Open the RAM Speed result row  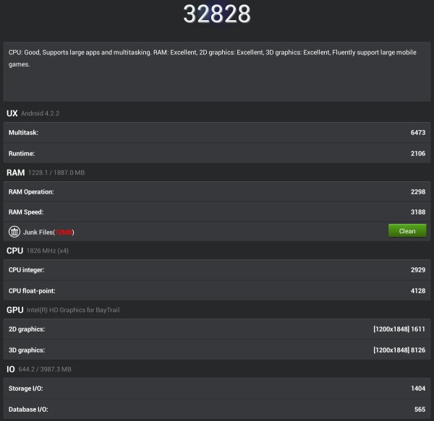click(x=217, y=212)
